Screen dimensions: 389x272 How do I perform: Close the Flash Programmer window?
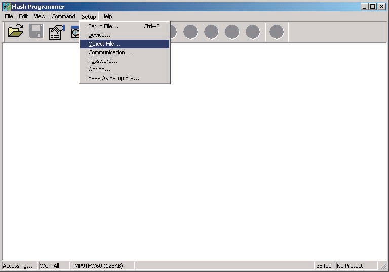tap(382, 7)
